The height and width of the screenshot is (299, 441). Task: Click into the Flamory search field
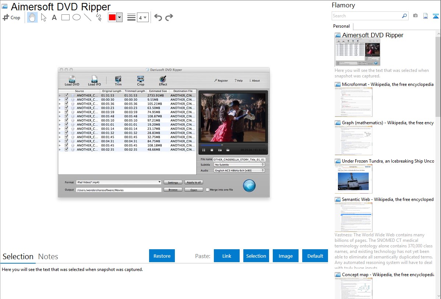[367, 16]
